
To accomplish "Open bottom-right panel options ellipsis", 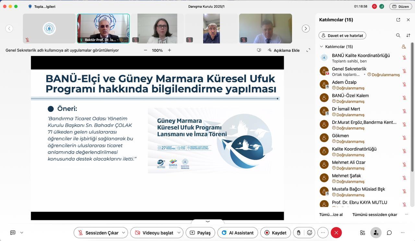I will pyautogui.click(x=403, y=233).
